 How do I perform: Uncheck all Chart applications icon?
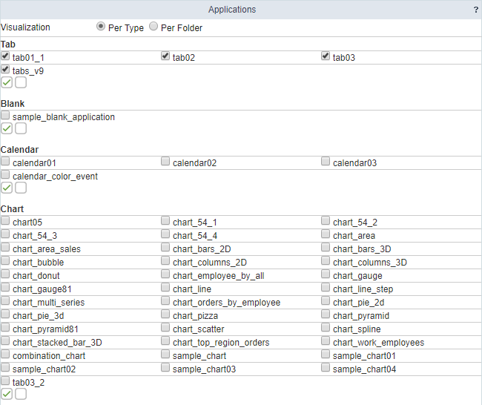[x=21, y=394]
